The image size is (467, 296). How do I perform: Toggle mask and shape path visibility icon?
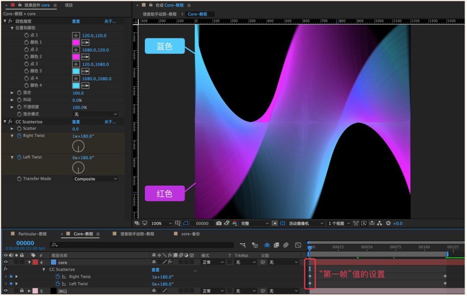(x=186, y=224)
